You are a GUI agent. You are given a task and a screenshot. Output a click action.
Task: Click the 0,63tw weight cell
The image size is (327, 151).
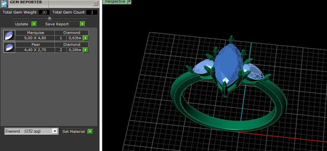(x=75, y=38)
